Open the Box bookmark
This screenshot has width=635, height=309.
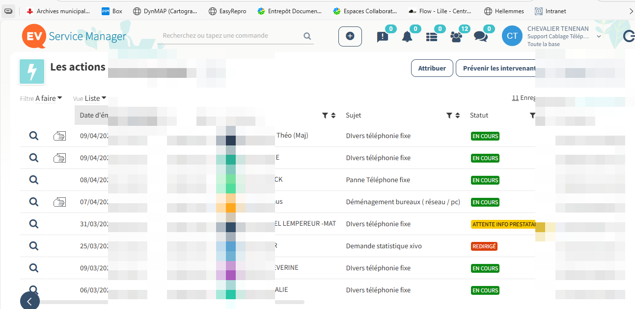[112, 11]
